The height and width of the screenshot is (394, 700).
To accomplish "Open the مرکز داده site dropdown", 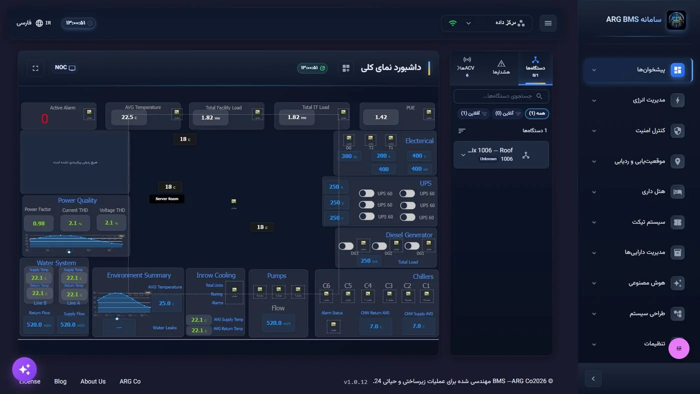I will (x=487, y=23).
